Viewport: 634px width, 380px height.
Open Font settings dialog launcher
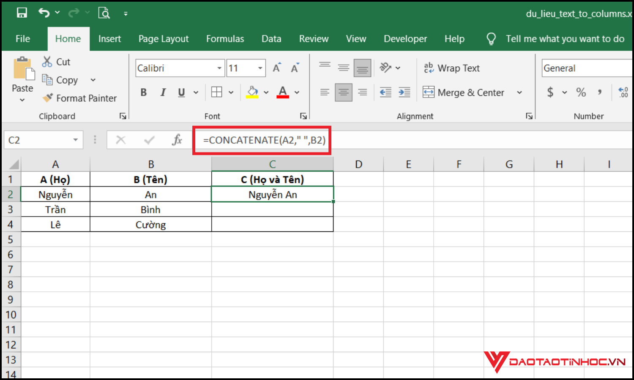tap(303, 116)
